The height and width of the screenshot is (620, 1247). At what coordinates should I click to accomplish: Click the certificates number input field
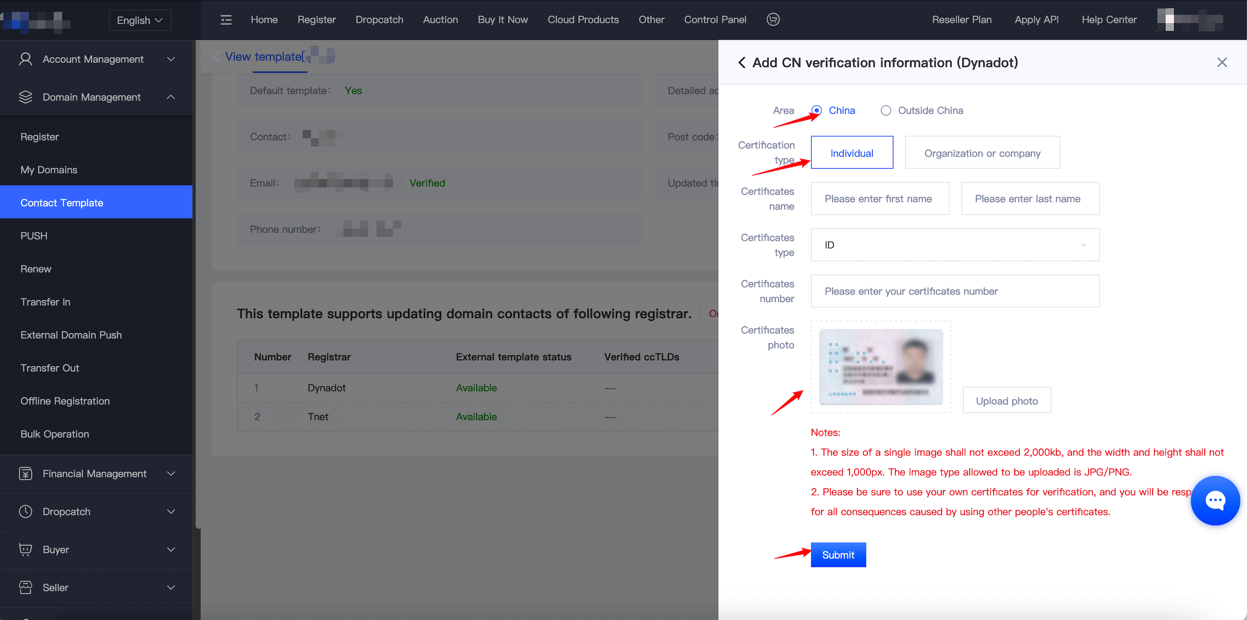[x=955, y=291]
